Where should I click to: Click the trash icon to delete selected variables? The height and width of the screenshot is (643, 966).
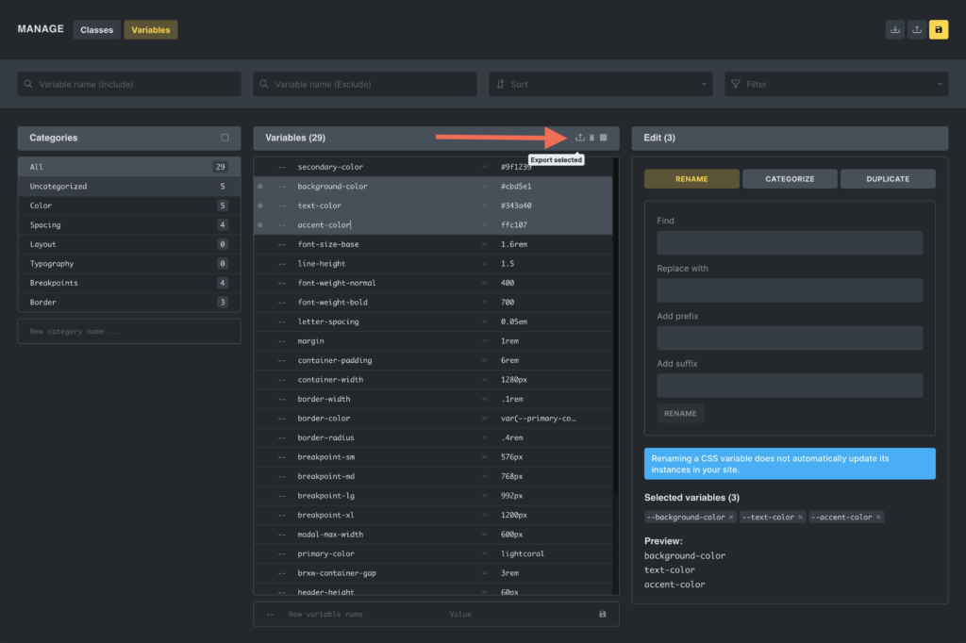592,138
